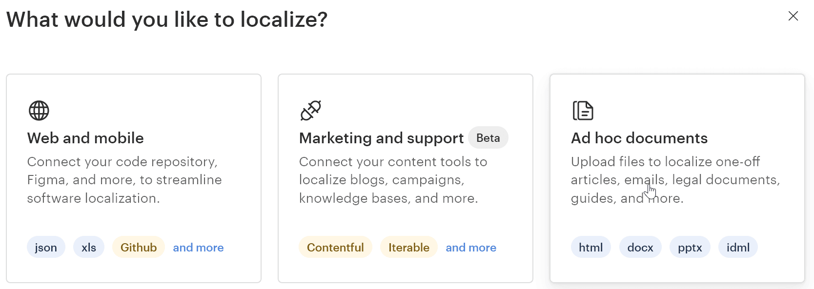The height and width of the screenshot is (289, 814).
Task: Click the docx format tag
Action: click(640, 248)
